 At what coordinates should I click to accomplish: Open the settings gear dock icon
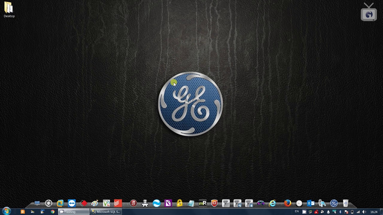(x=48, y=203)
